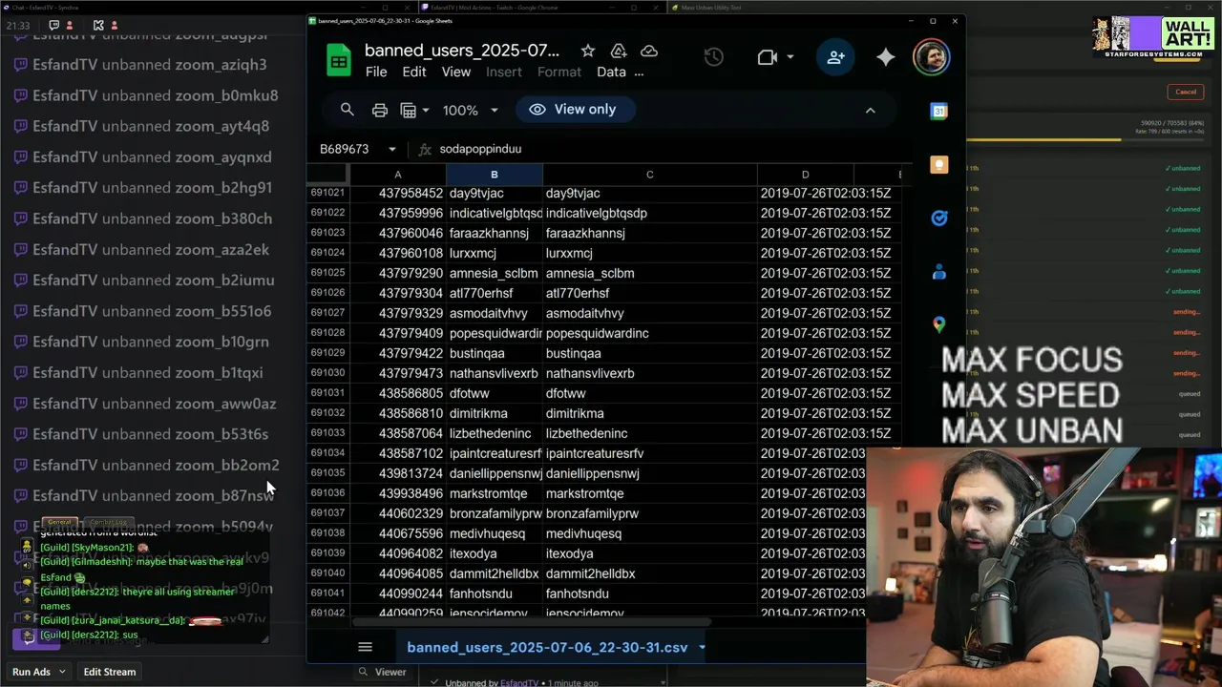The width and height of the screenshot is (1222, 687).
Task: Add spreadsheet to Drive icon
Action: 619,51
